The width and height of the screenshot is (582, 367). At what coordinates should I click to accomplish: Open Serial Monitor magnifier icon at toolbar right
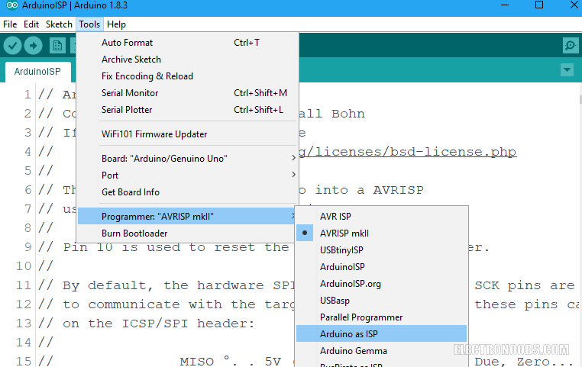tap(571, 46)
